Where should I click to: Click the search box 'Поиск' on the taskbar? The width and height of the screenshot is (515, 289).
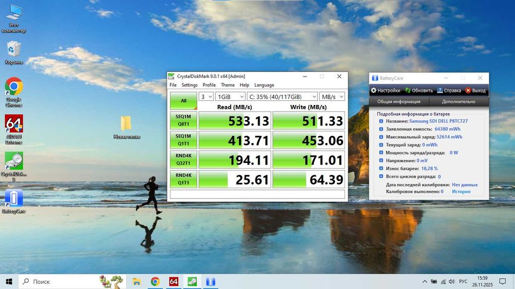tap(72, 281)
